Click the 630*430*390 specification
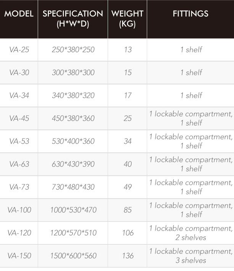Image resolution: width=234 pixels, height=271 pixels. tap(73, 164)
